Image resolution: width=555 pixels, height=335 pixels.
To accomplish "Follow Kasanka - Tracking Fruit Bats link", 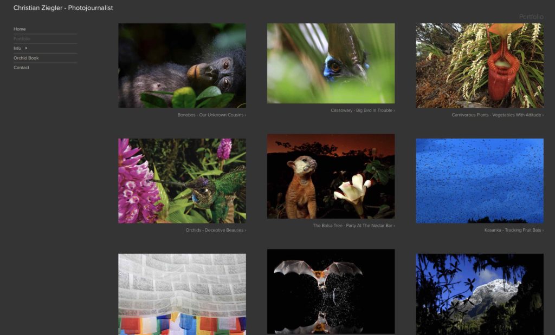I will click(x=514, y=230).
